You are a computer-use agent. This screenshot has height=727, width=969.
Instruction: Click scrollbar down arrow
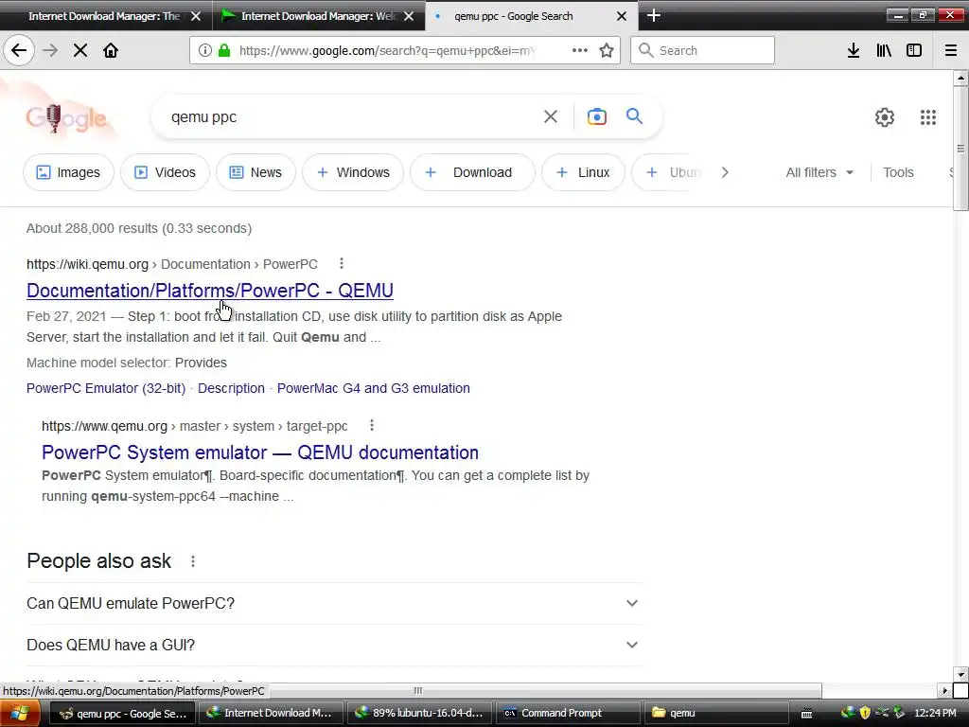click(x=960, y=674)
